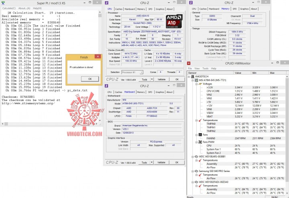The height and width of the screenshot is (198, 289).
Task: Click the Super PI vertical scrollbar up arrow
Action: point(100,12)
